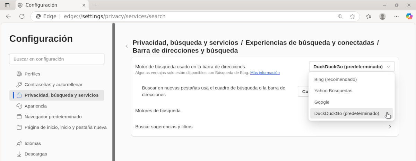Pick Yahoo Búsquedas in the dropdown
This screenshot has width=416, height=161.
tap(333, 91)
